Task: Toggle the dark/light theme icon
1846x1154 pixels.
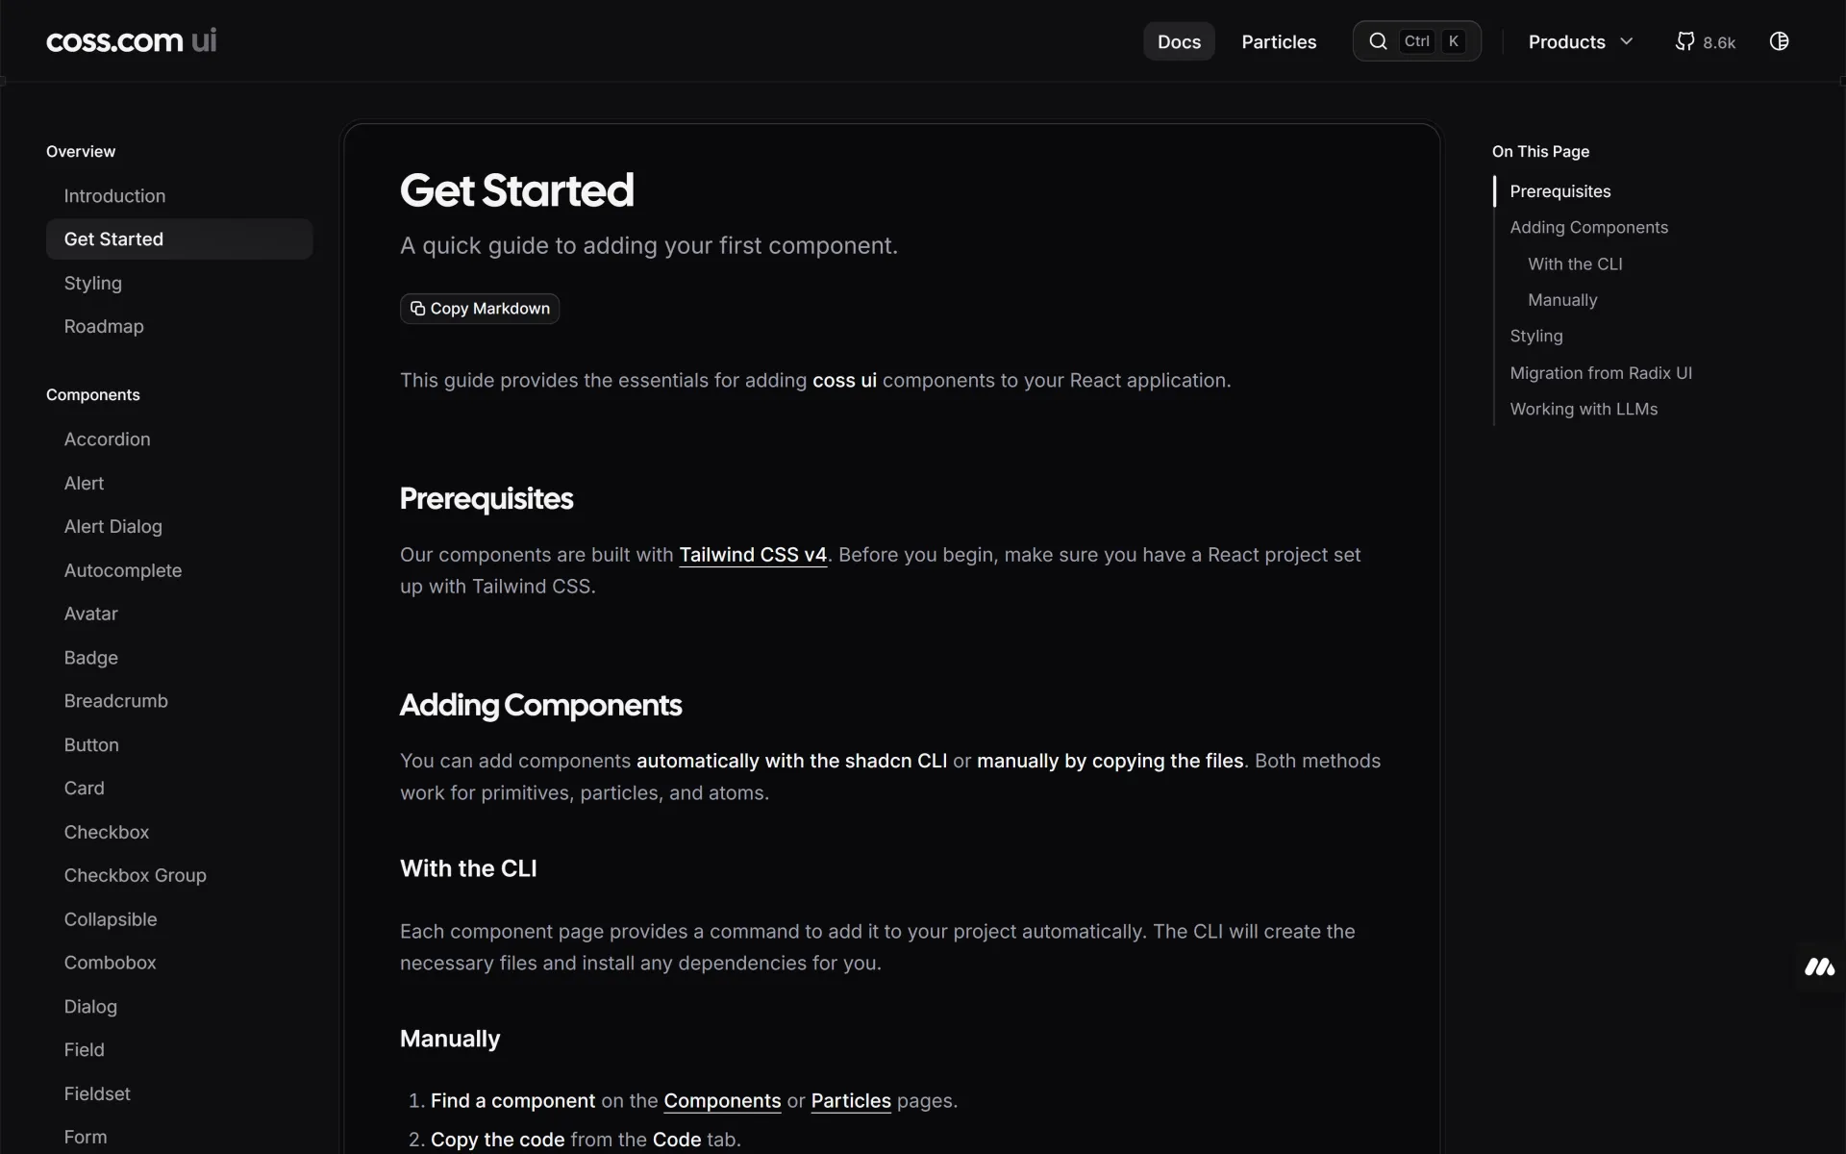Action: tap(1779, 41)
